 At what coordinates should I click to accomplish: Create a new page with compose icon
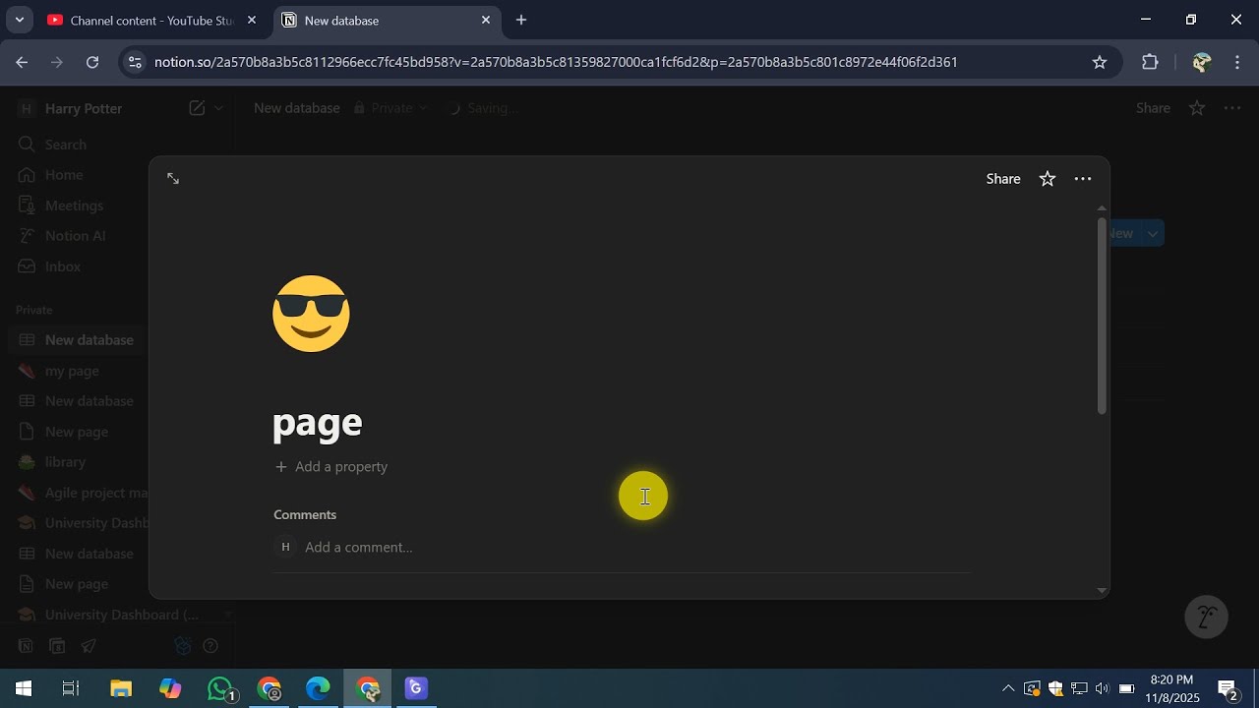197,108
